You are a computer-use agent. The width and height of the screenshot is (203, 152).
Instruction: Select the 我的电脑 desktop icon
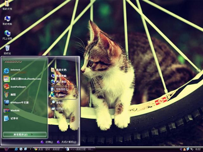point(7,21)
